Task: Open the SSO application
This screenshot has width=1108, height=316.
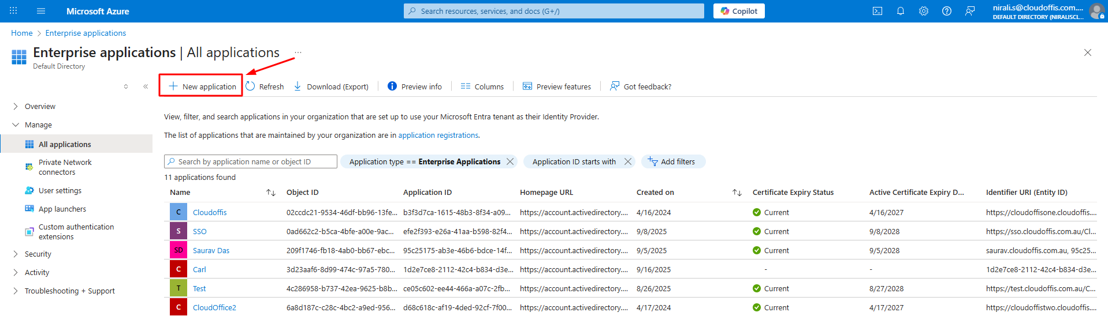Action: (x=199, y=231)
